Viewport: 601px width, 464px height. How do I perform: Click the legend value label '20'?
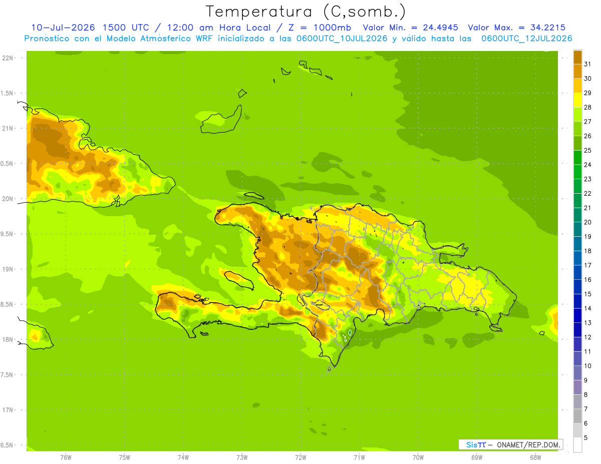(587, 222)
